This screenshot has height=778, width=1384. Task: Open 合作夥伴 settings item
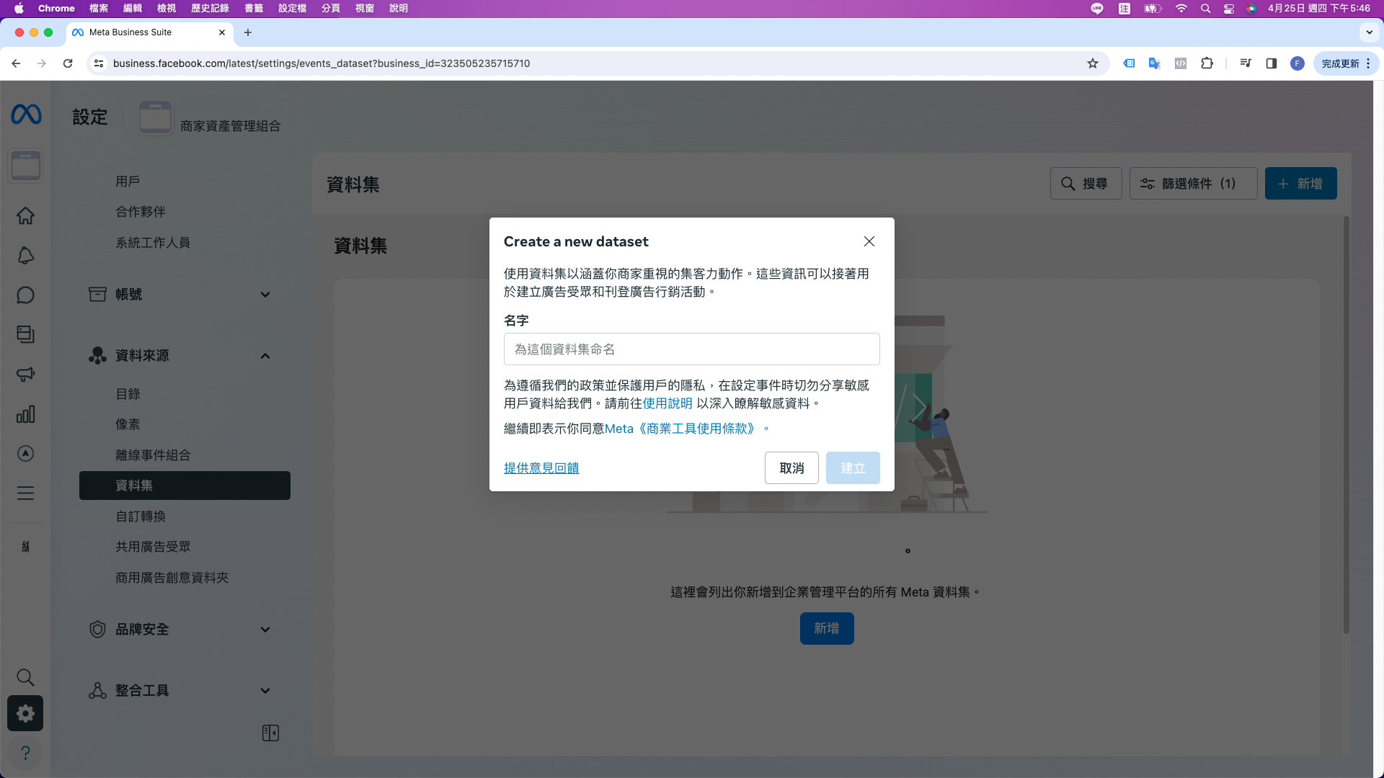tap(141, 212)
